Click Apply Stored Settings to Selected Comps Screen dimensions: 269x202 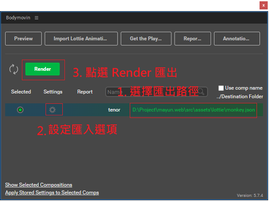tap(52, 193)
